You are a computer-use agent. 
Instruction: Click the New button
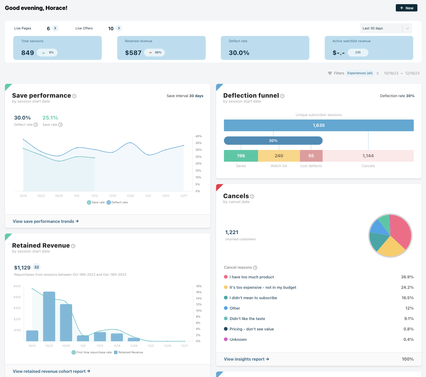tap(406, 8)
